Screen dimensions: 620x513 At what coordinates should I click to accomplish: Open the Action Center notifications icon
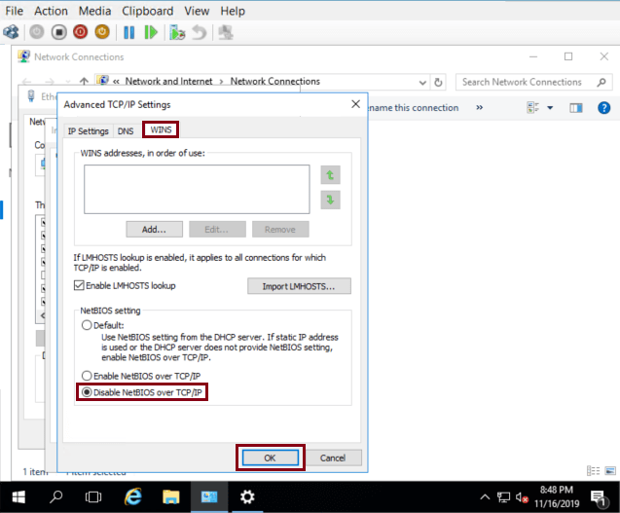[x=599, y=498]
